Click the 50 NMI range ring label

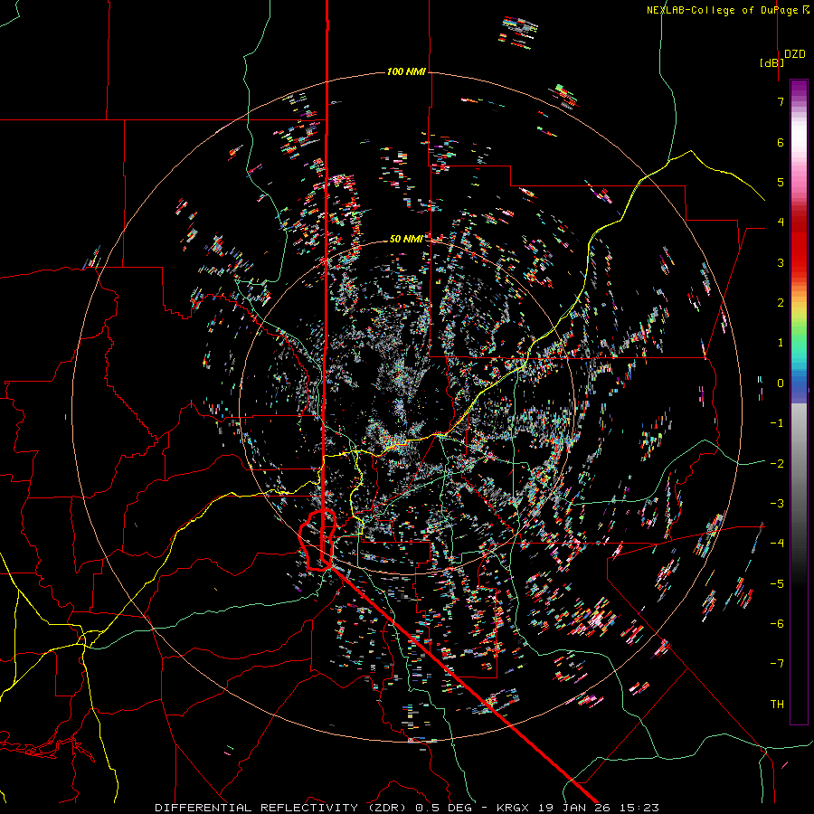pyautogui.click(x=406, y=239)
